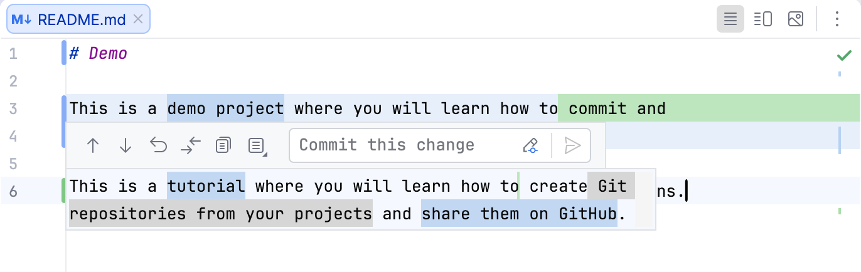This screenshot has width=861, height=272.
Task: Jump to previous change with up arrow
Action: (x=93, y=145)
